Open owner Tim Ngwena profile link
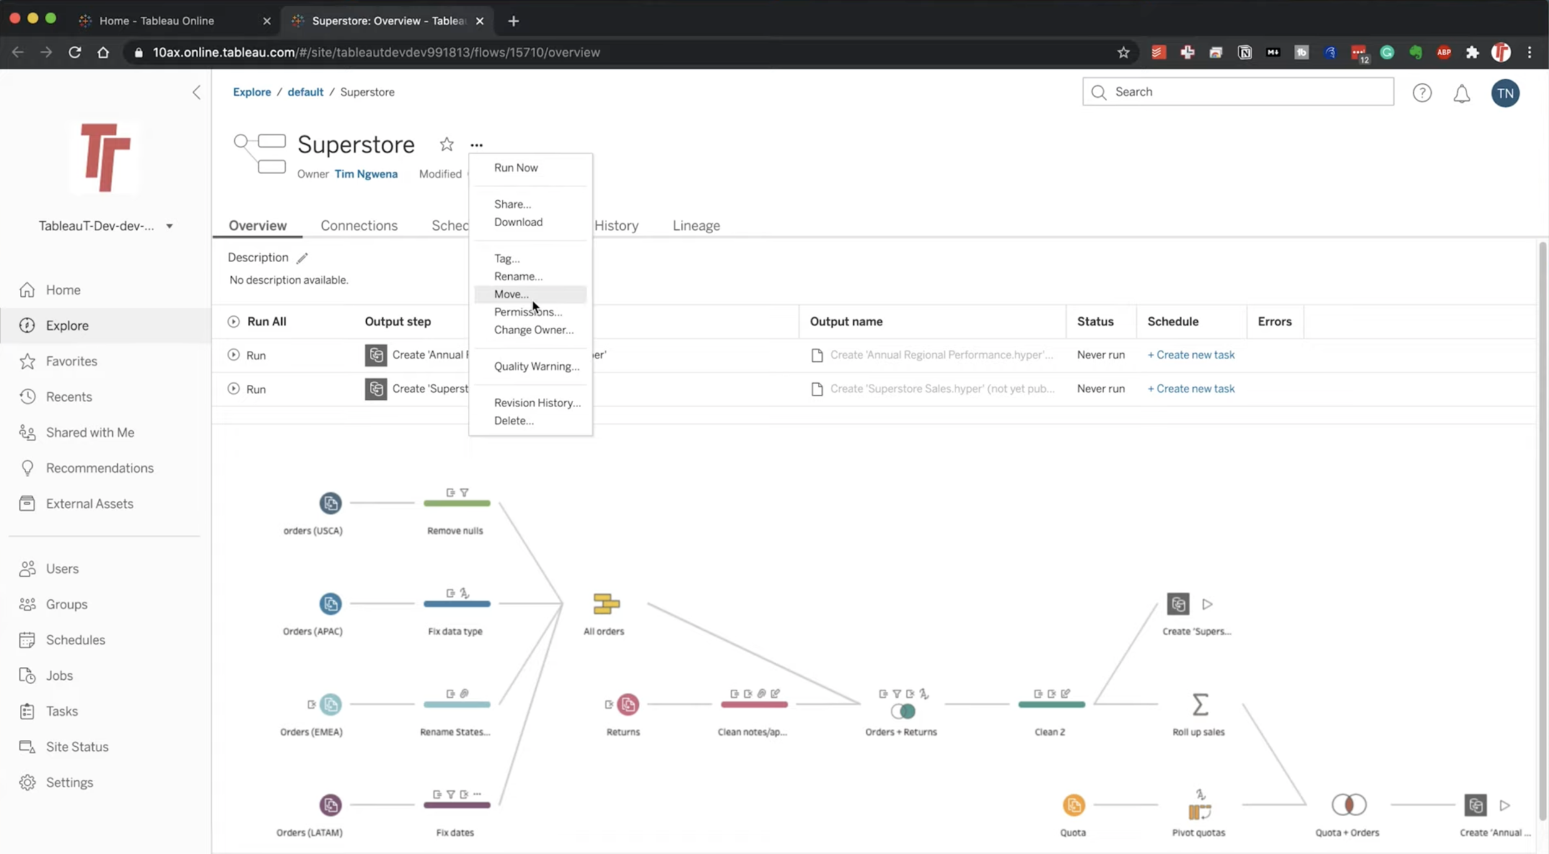Screen dimensions: 1549x854 tap(366, 174)
